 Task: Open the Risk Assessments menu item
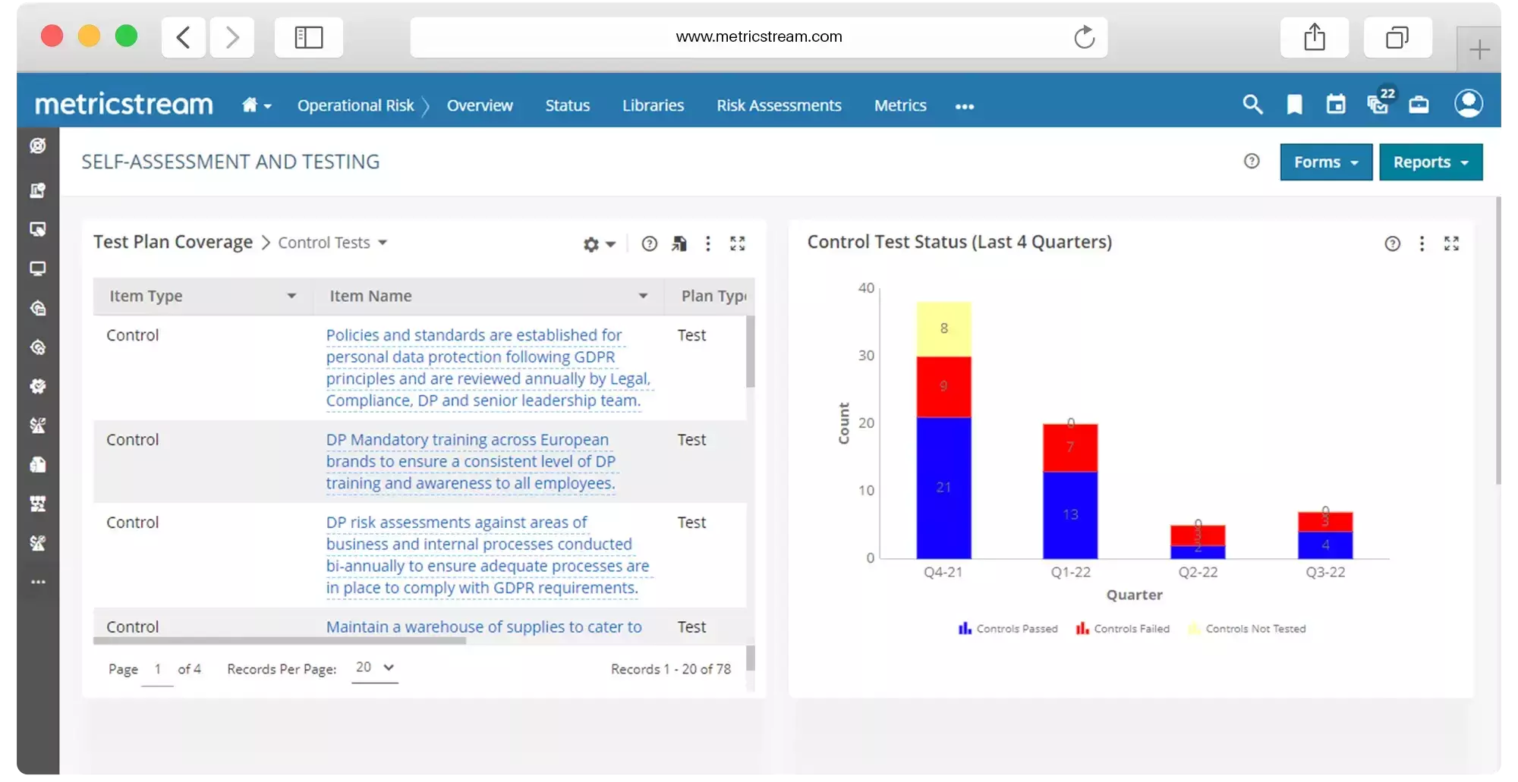point(779,105)
